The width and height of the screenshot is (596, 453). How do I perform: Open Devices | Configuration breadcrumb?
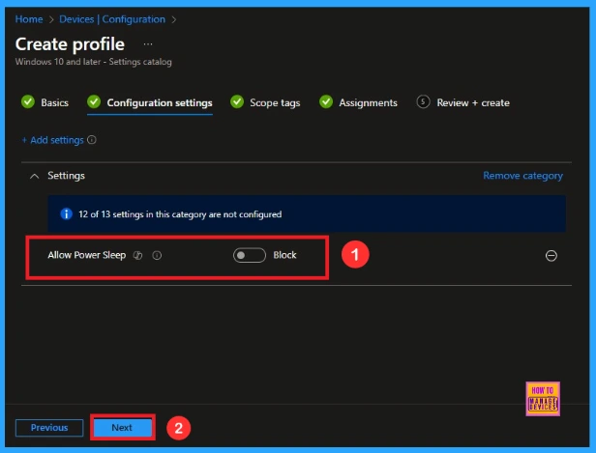point(112,19)
